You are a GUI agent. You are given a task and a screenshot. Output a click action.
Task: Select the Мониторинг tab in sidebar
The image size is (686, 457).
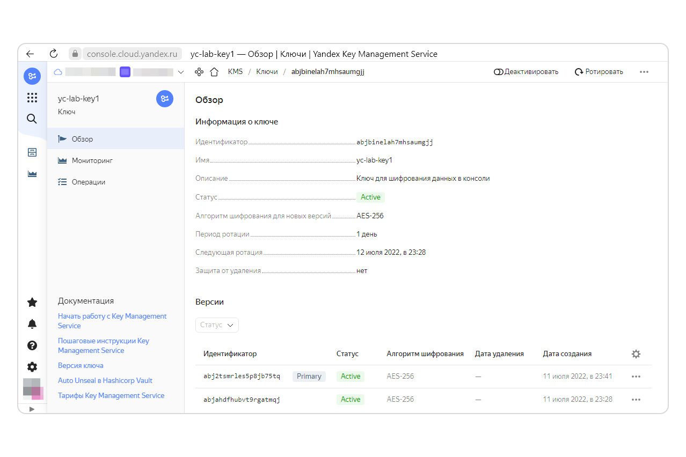click(116, 160)
